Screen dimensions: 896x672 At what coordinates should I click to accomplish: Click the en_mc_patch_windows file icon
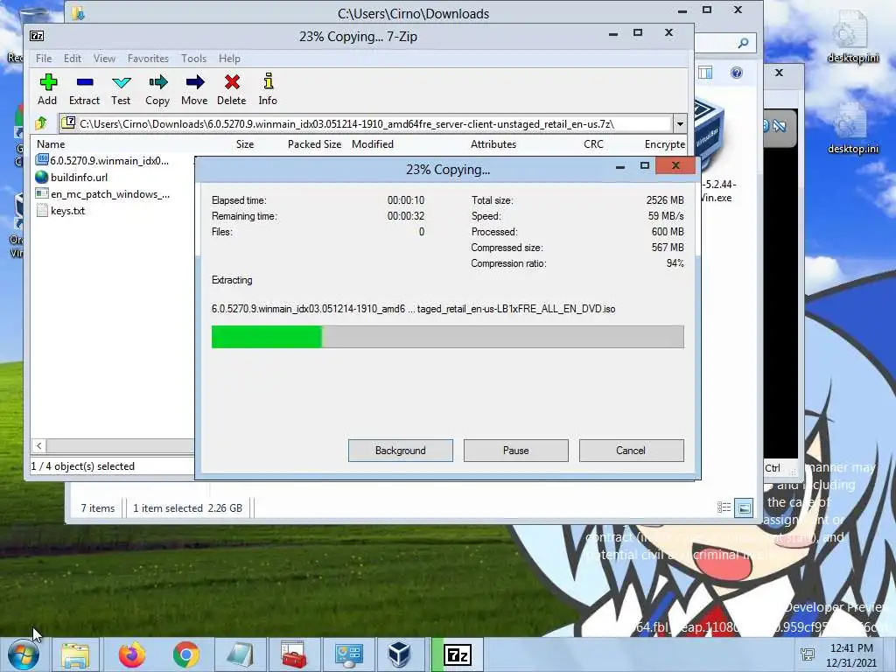pos(42,193)
